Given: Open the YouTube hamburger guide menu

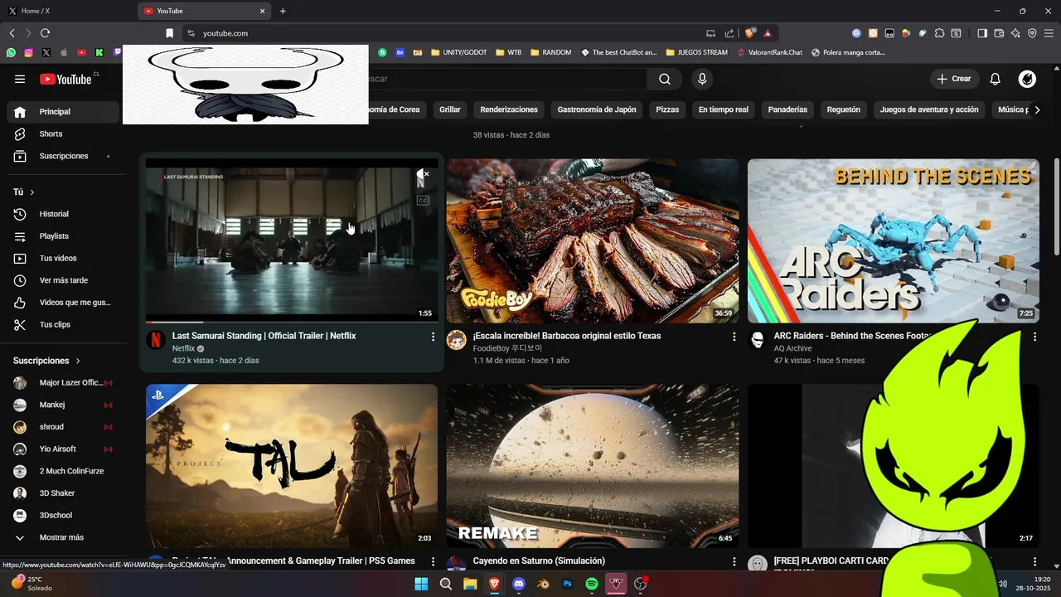Looking at the screenshot, I should (x=20, y=79).
